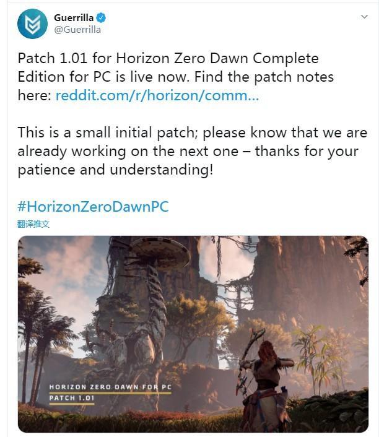Expand the tweet options chevron menu
This screenshot has width=379, height=437.
tap(364, 17)
